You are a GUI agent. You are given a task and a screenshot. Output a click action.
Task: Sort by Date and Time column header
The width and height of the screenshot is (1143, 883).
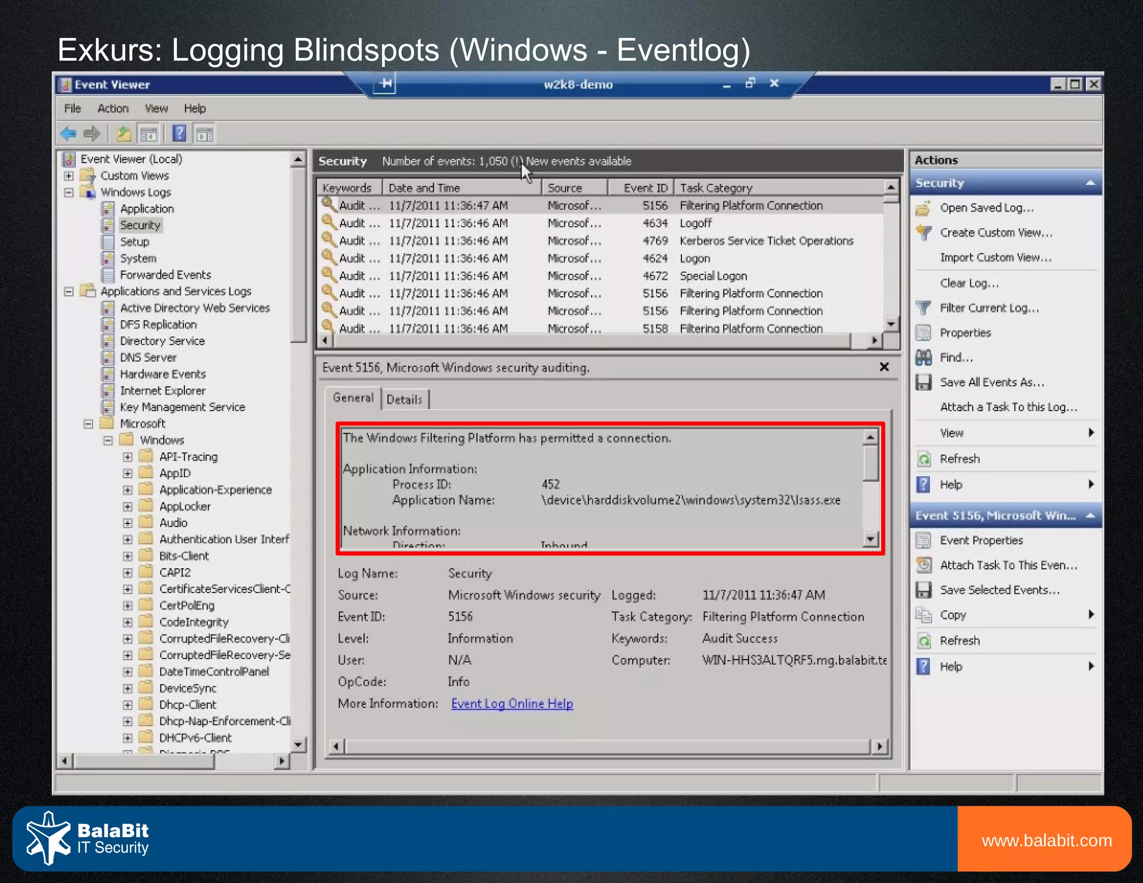[x=462, y=188]
